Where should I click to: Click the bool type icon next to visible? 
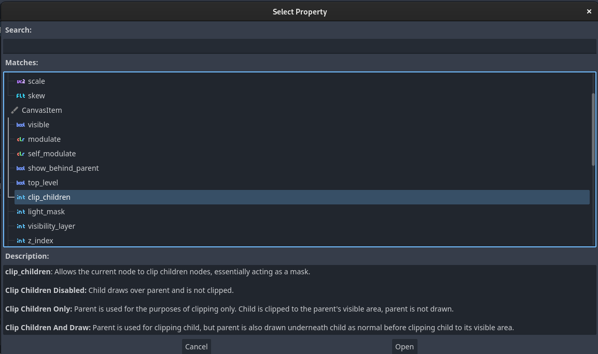pos(21,125)
